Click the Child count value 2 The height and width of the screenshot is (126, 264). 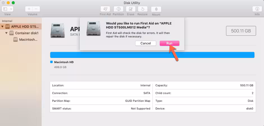point(252,93)
